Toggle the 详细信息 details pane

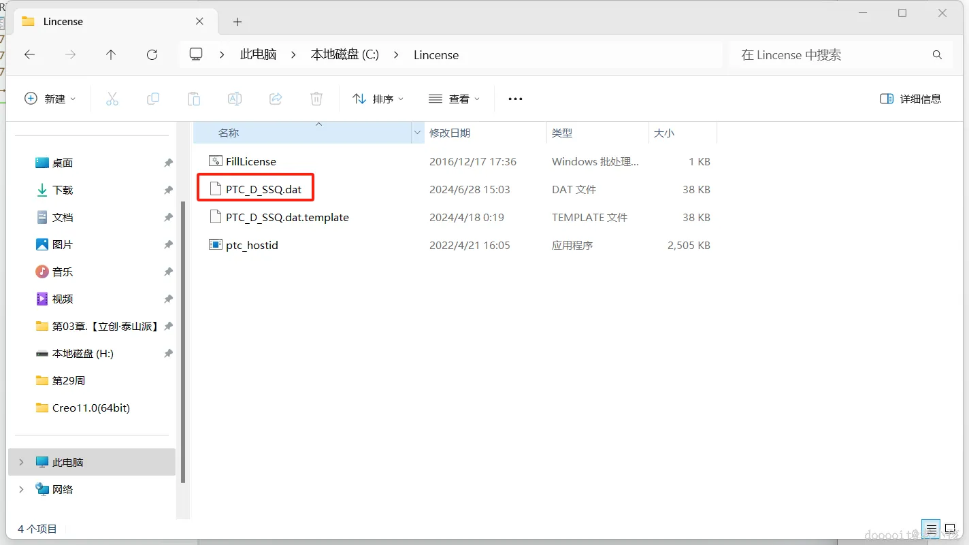click(910, 99)
